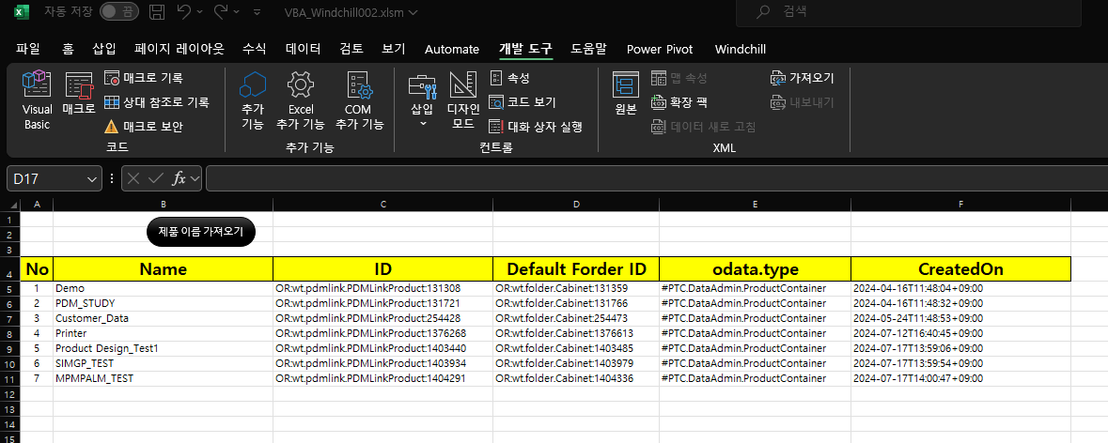
Task: Toggle Use Relative References recording
Action: [156, 102]
